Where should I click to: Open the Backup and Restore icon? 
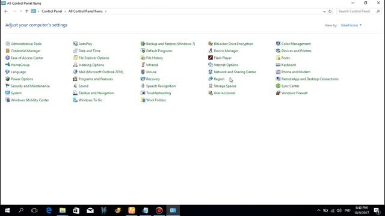click(143, 44)
